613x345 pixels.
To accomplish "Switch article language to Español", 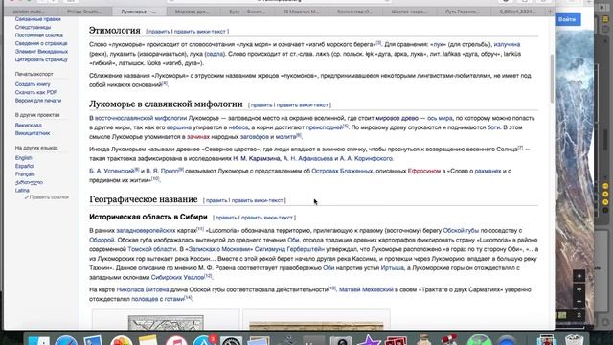I will [x=24, y=166].
